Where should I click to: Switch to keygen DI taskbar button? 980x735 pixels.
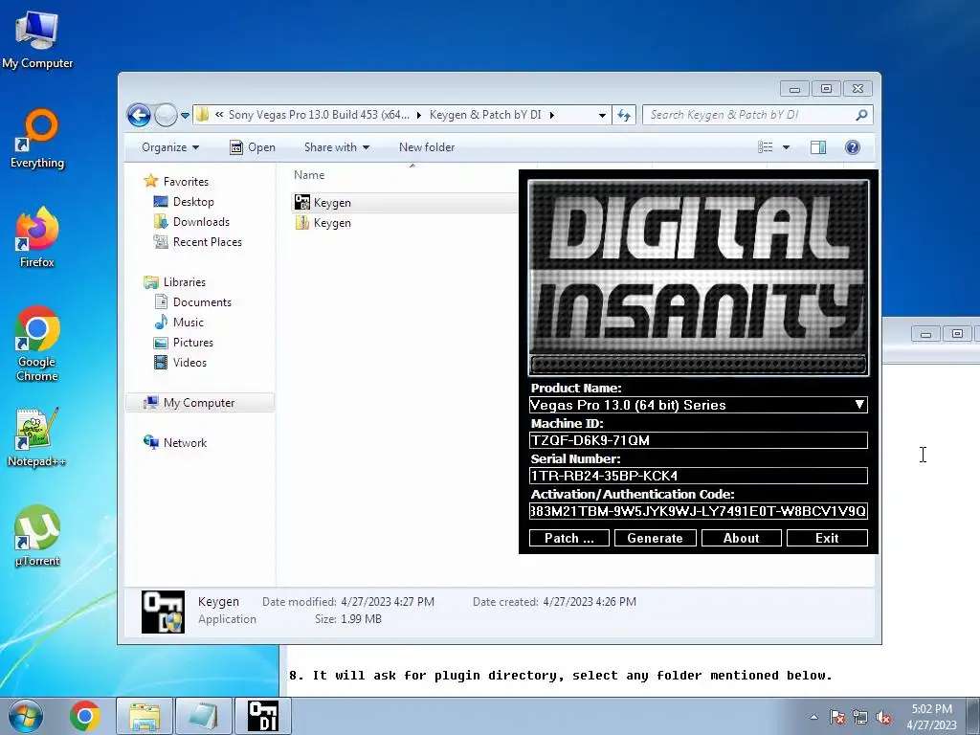(x=263, y=716)
